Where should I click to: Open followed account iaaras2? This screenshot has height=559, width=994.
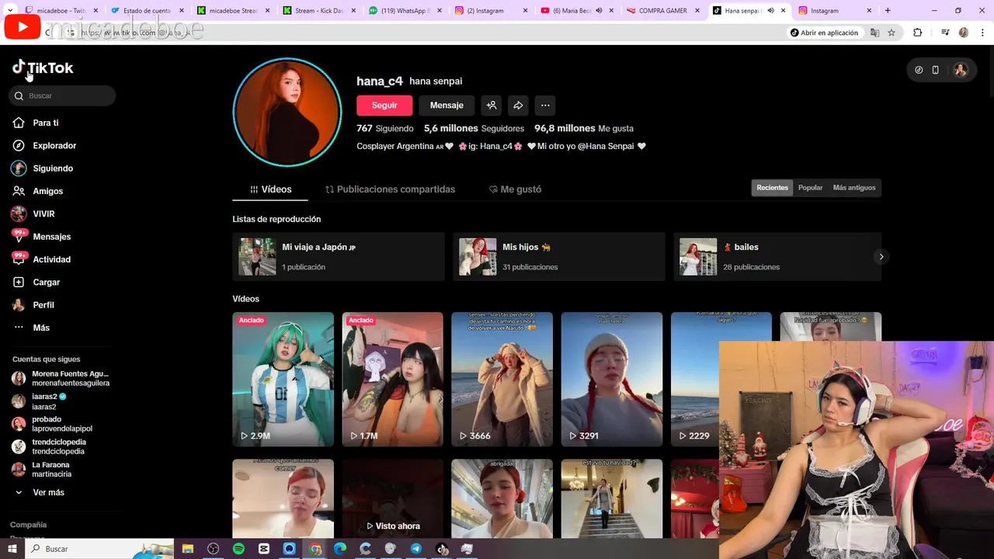click(x=50, y=401)
